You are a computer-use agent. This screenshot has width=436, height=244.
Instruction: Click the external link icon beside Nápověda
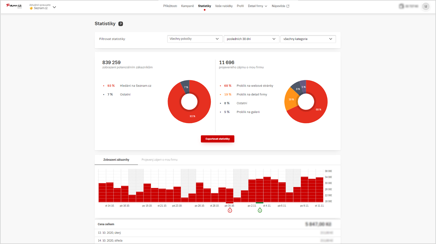click(x=288, y=6)
